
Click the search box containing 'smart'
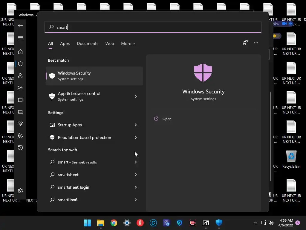point(153,27)
